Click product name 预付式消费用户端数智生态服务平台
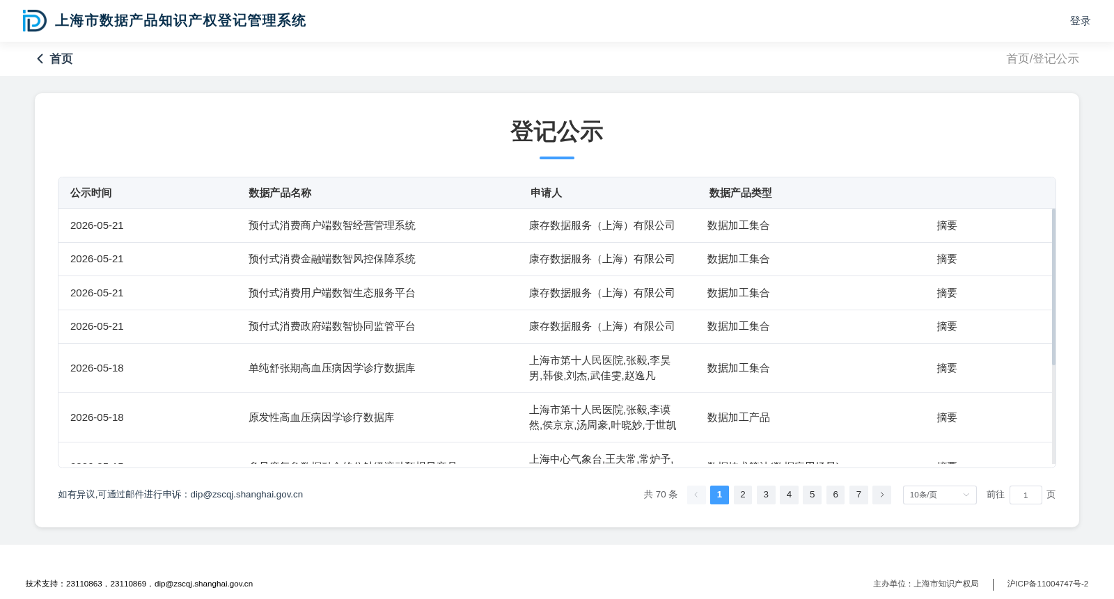The image size is (1114, 599). click(x=332, y=293)
